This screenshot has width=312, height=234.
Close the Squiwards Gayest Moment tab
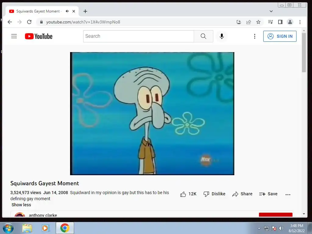74,11
